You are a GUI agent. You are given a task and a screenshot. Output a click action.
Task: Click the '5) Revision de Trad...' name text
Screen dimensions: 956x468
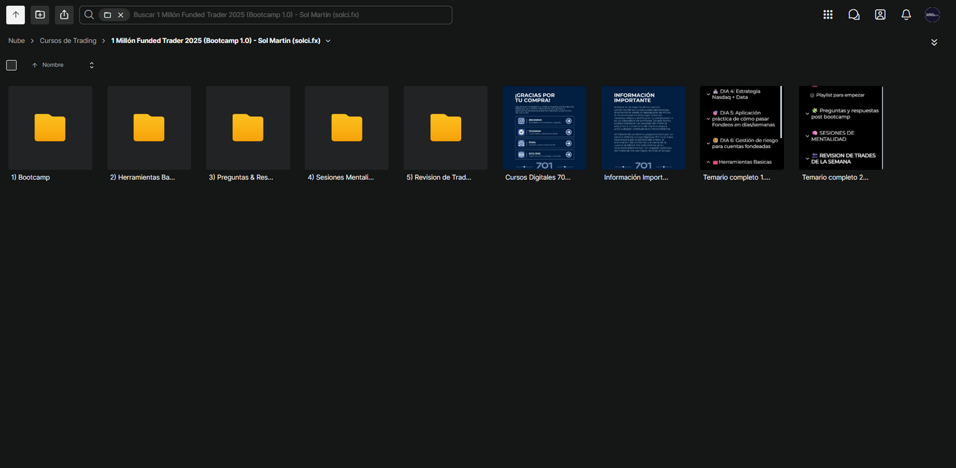(x=439, y=177)
